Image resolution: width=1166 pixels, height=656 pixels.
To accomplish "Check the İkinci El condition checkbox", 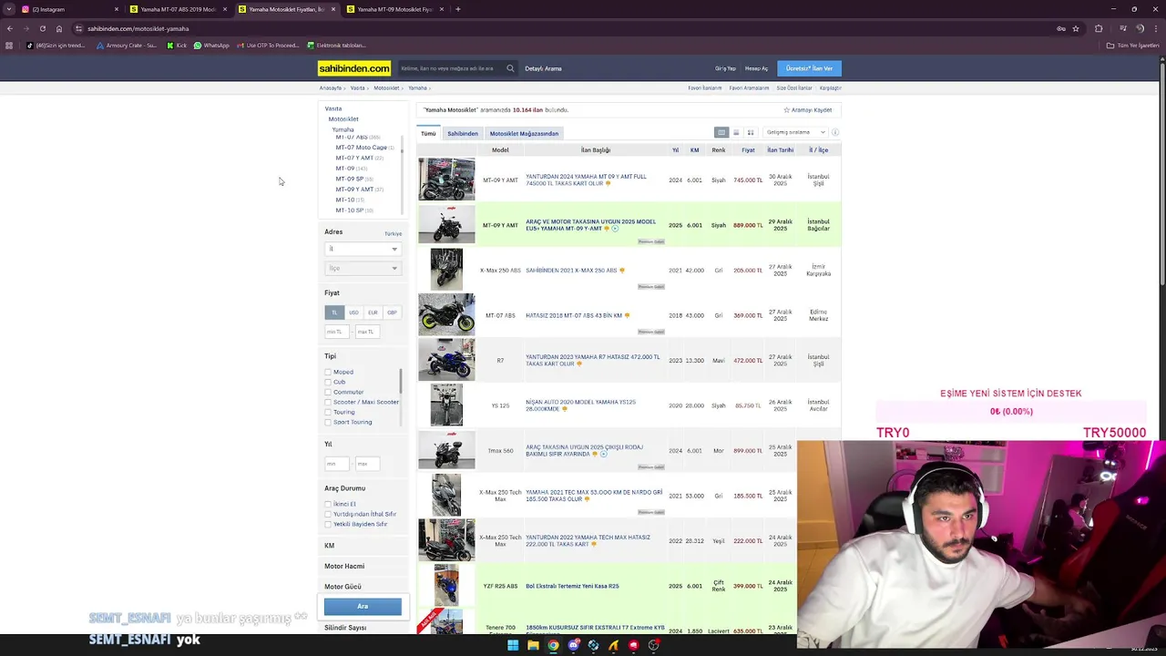I will [x=328, y=504].
